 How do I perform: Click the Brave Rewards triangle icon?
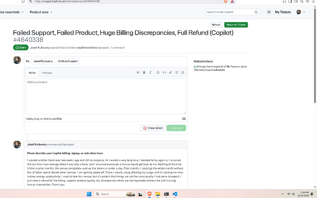coord(232,1)
